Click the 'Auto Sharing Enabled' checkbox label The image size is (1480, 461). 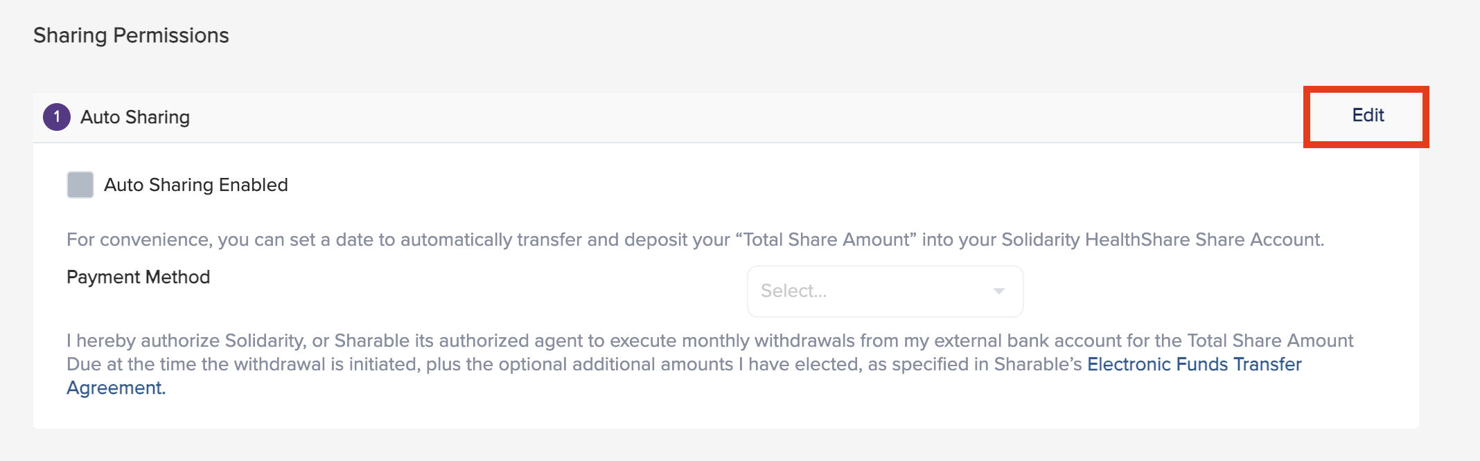tap(196, 185)
